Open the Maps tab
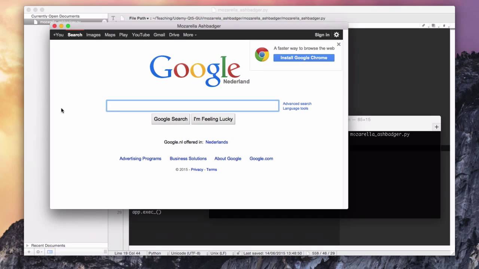Screen dimensions: 479x269 click(110, 35)
